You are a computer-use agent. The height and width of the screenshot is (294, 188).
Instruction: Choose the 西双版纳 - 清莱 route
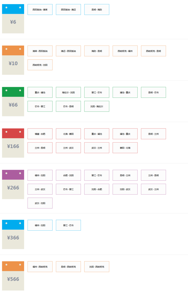[x=40, y=9]
